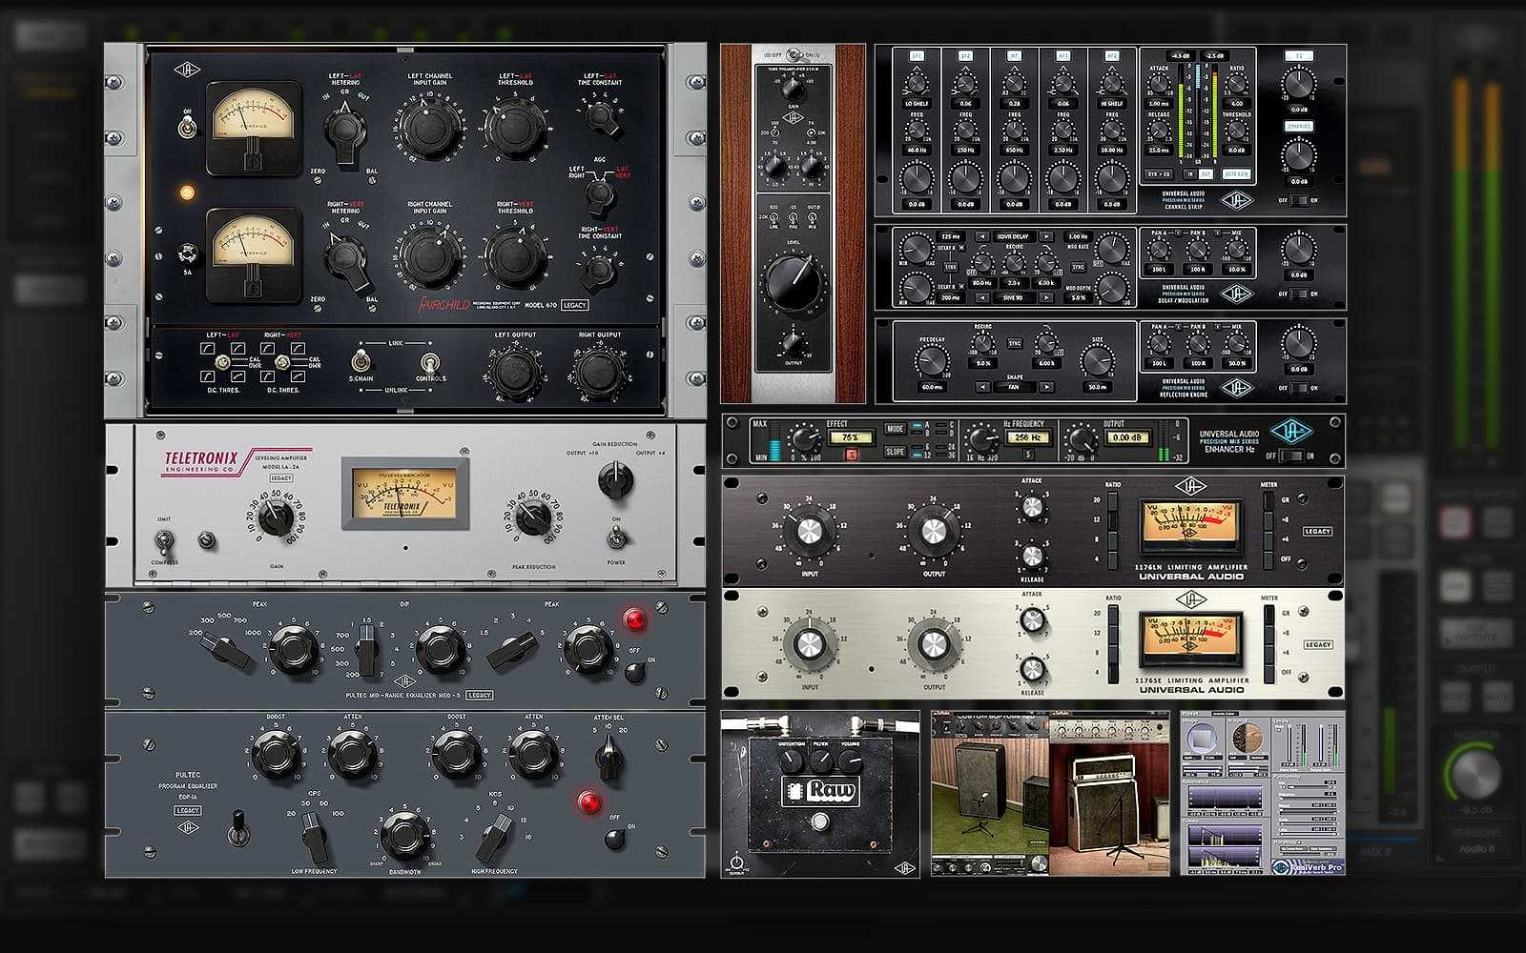
Task: Open the SHAPE selector on the Reflection Engine
Action: coord(1014,386)
